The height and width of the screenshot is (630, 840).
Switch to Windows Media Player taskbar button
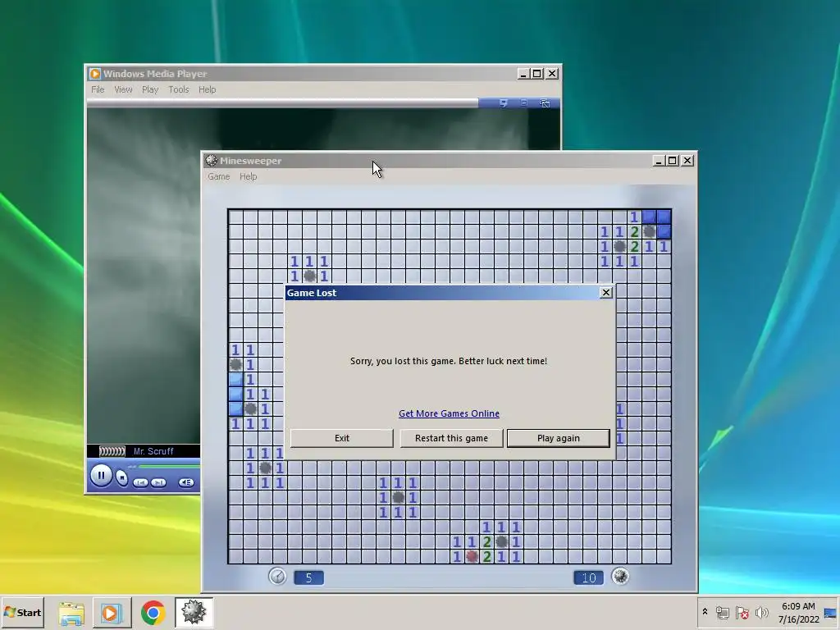click(112, 613)
